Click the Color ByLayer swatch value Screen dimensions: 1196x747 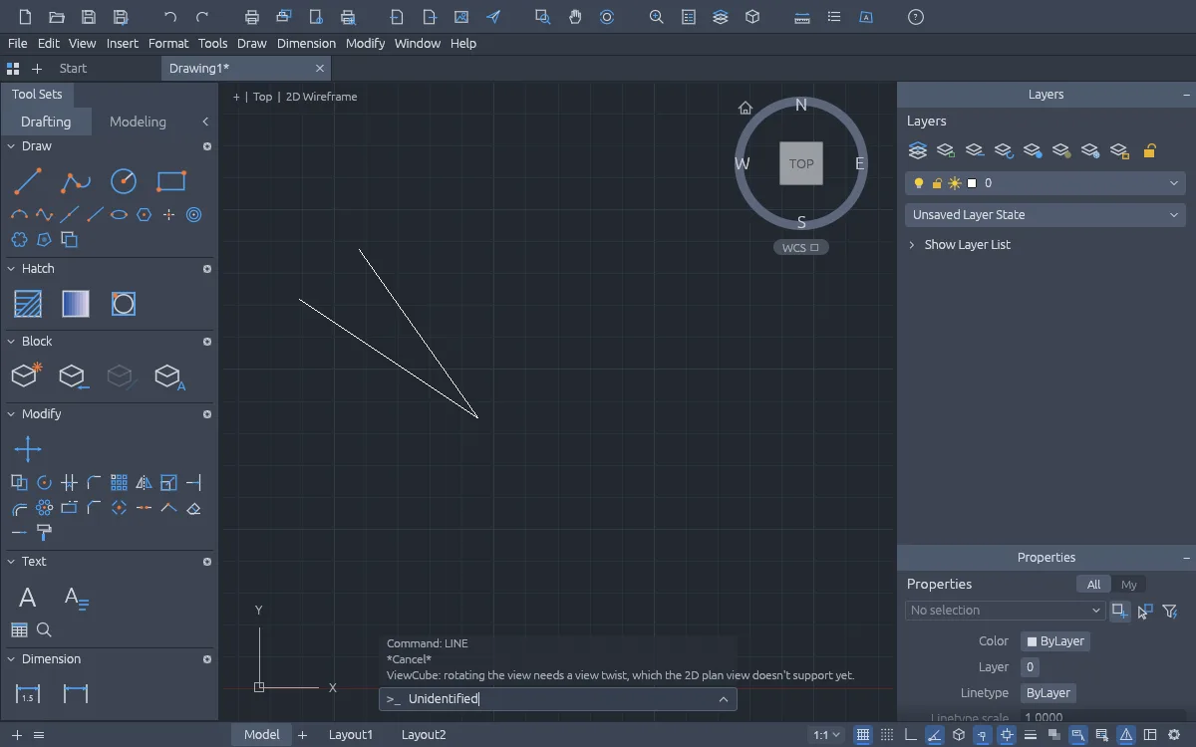coord(1055,641)
